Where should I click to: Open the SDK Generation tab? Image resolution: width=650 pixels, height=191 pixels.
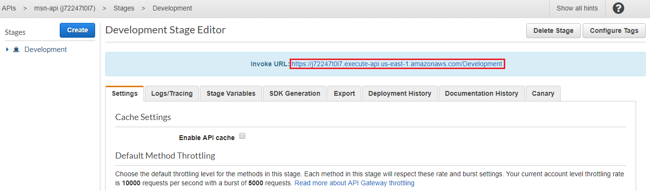(x=294, y=93)
